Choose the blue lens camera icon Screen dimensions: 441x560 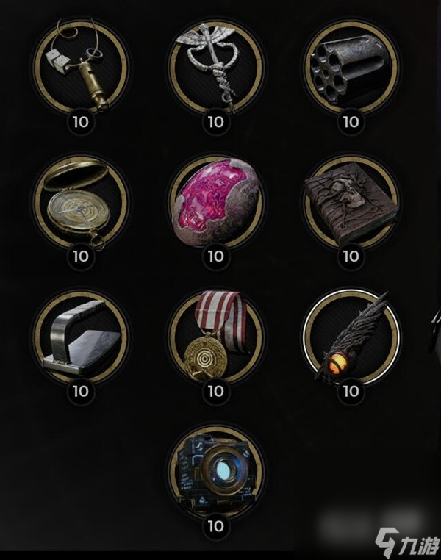point(215,471)
